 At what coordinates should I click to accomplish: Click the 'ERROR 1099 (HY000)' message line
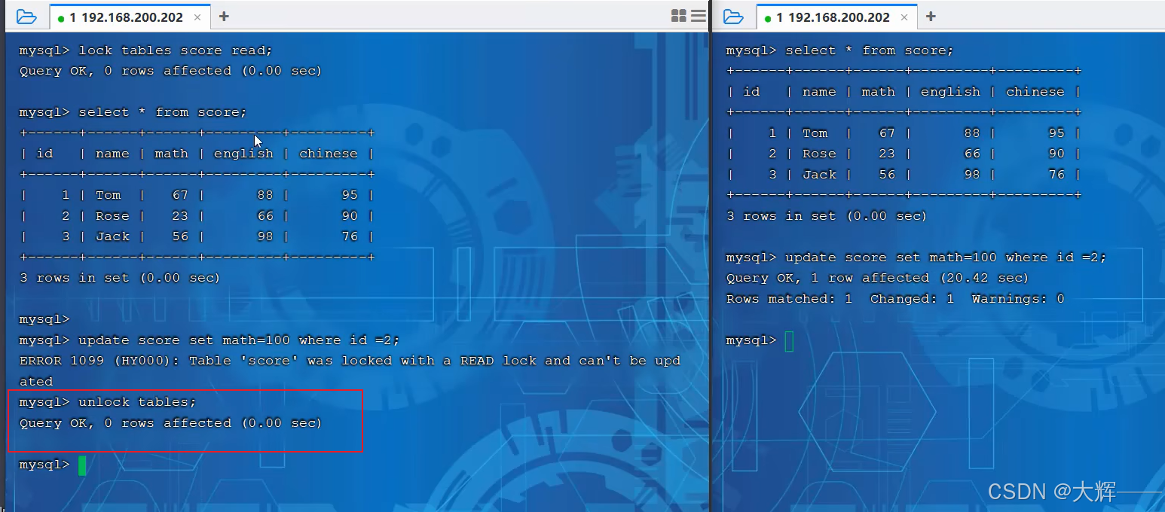350,361
